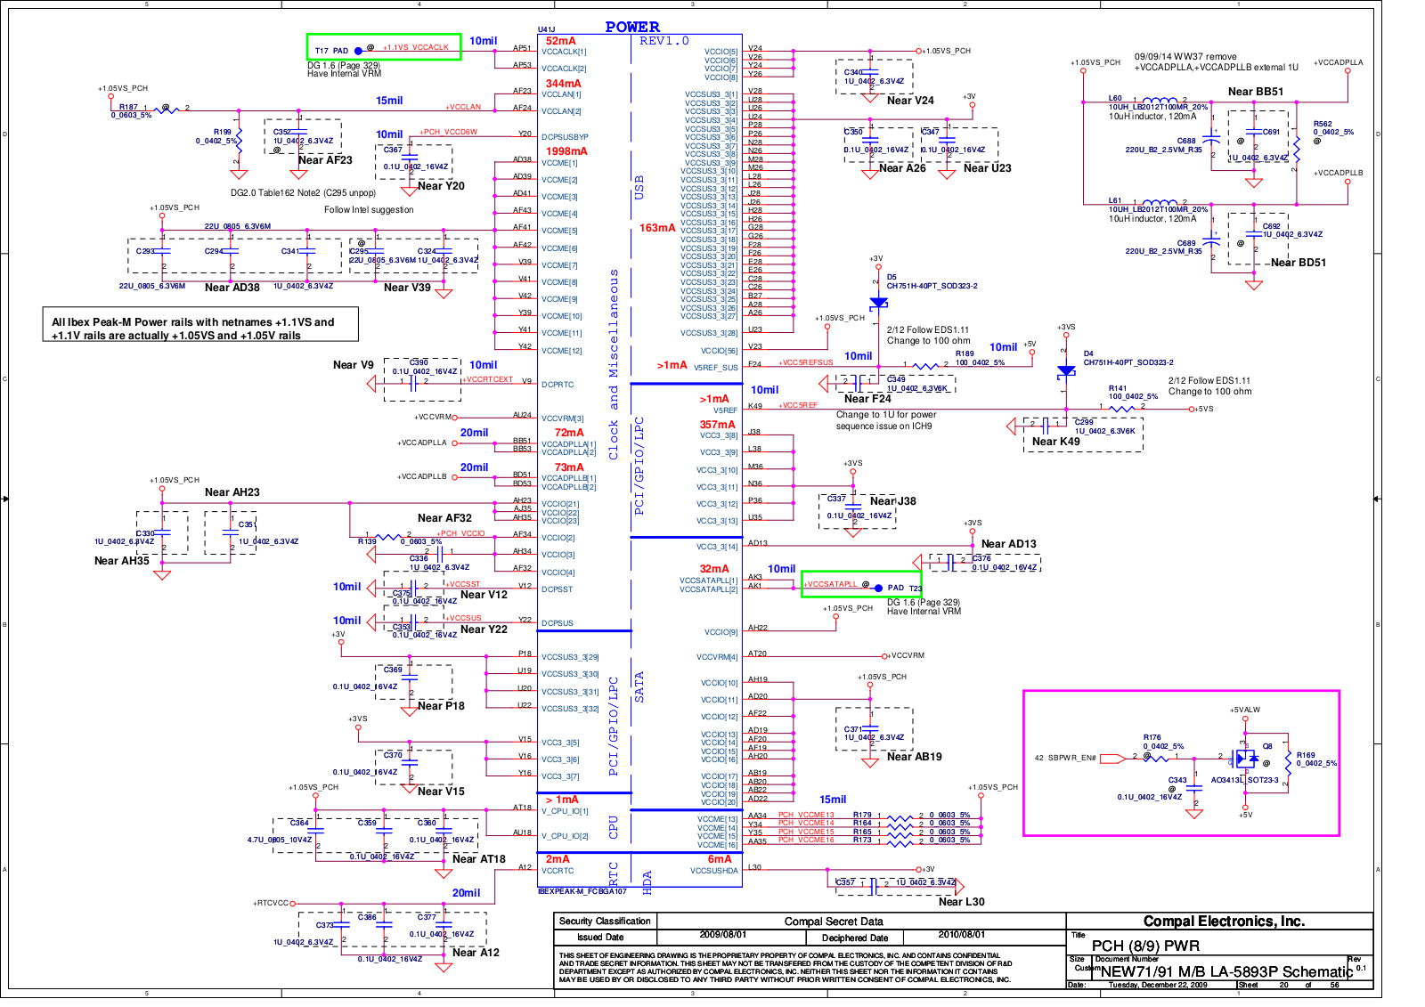This screenshot has width=1425, height=1007.
Task: Click the IBEXPEAK-M_FCBGA107 part label
Action: pos(582,891)
